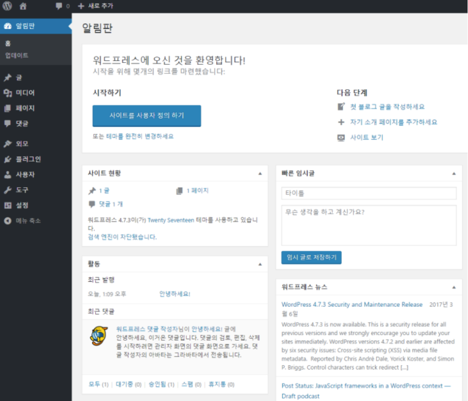Collapse the 활동 panel

[260, 264]
